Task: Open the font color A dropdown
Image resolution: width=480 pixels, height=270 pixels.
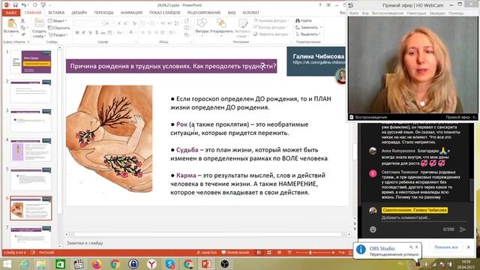Action: (132, 32)
